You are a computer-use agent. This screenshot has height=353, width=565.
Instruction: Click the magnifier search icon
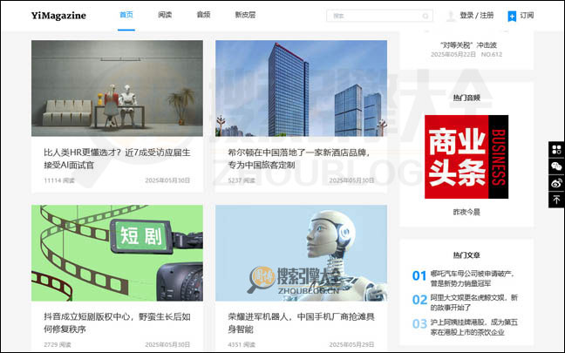(425, 16)
